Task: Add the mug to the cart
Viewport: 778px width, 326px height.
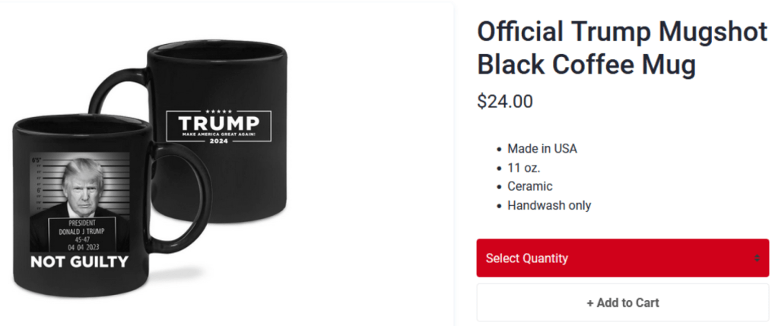Action: (x=623, y=302)
